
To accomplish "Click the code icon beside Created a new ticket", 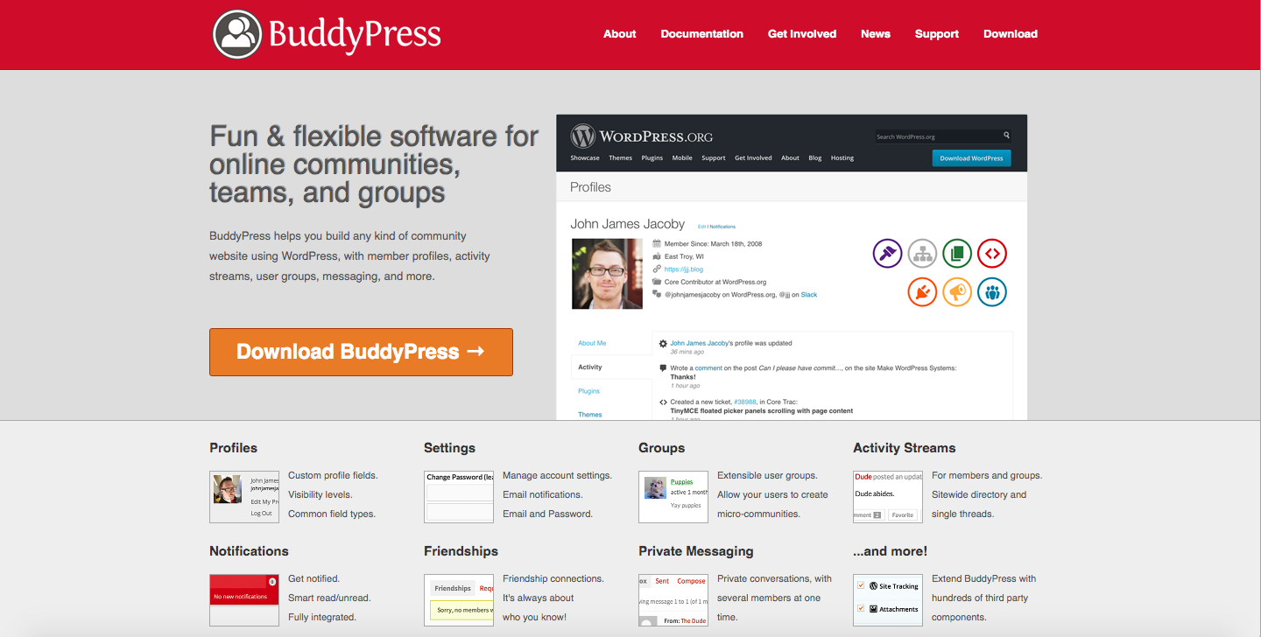I will click(x=663, y=402).
